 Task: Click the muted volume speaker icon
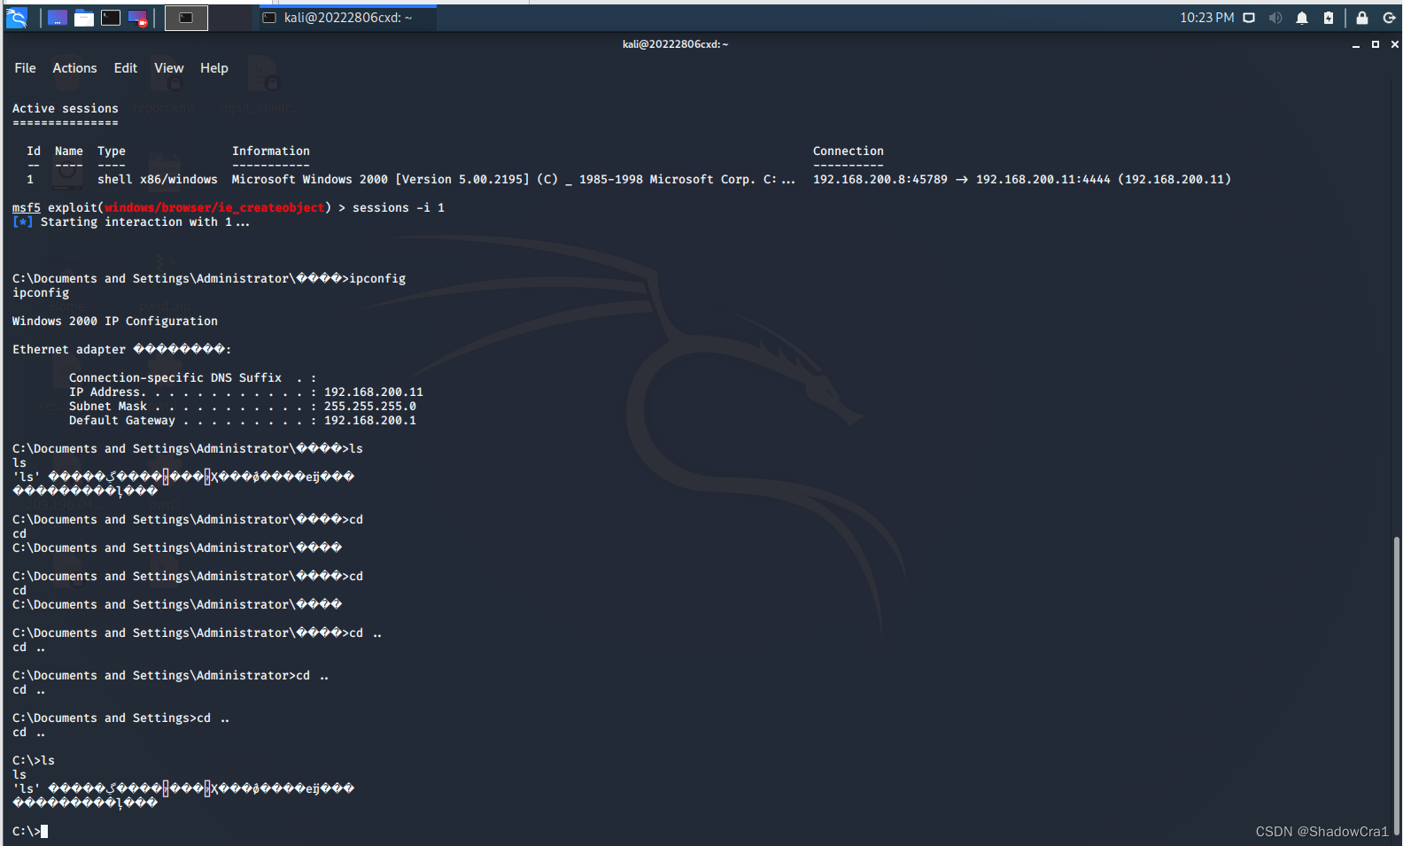(x=1275, y=18)
